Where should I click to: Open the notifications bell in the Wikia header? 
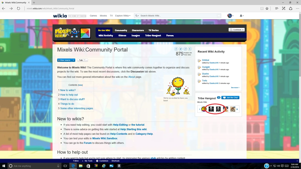click(x=241, y=16)
